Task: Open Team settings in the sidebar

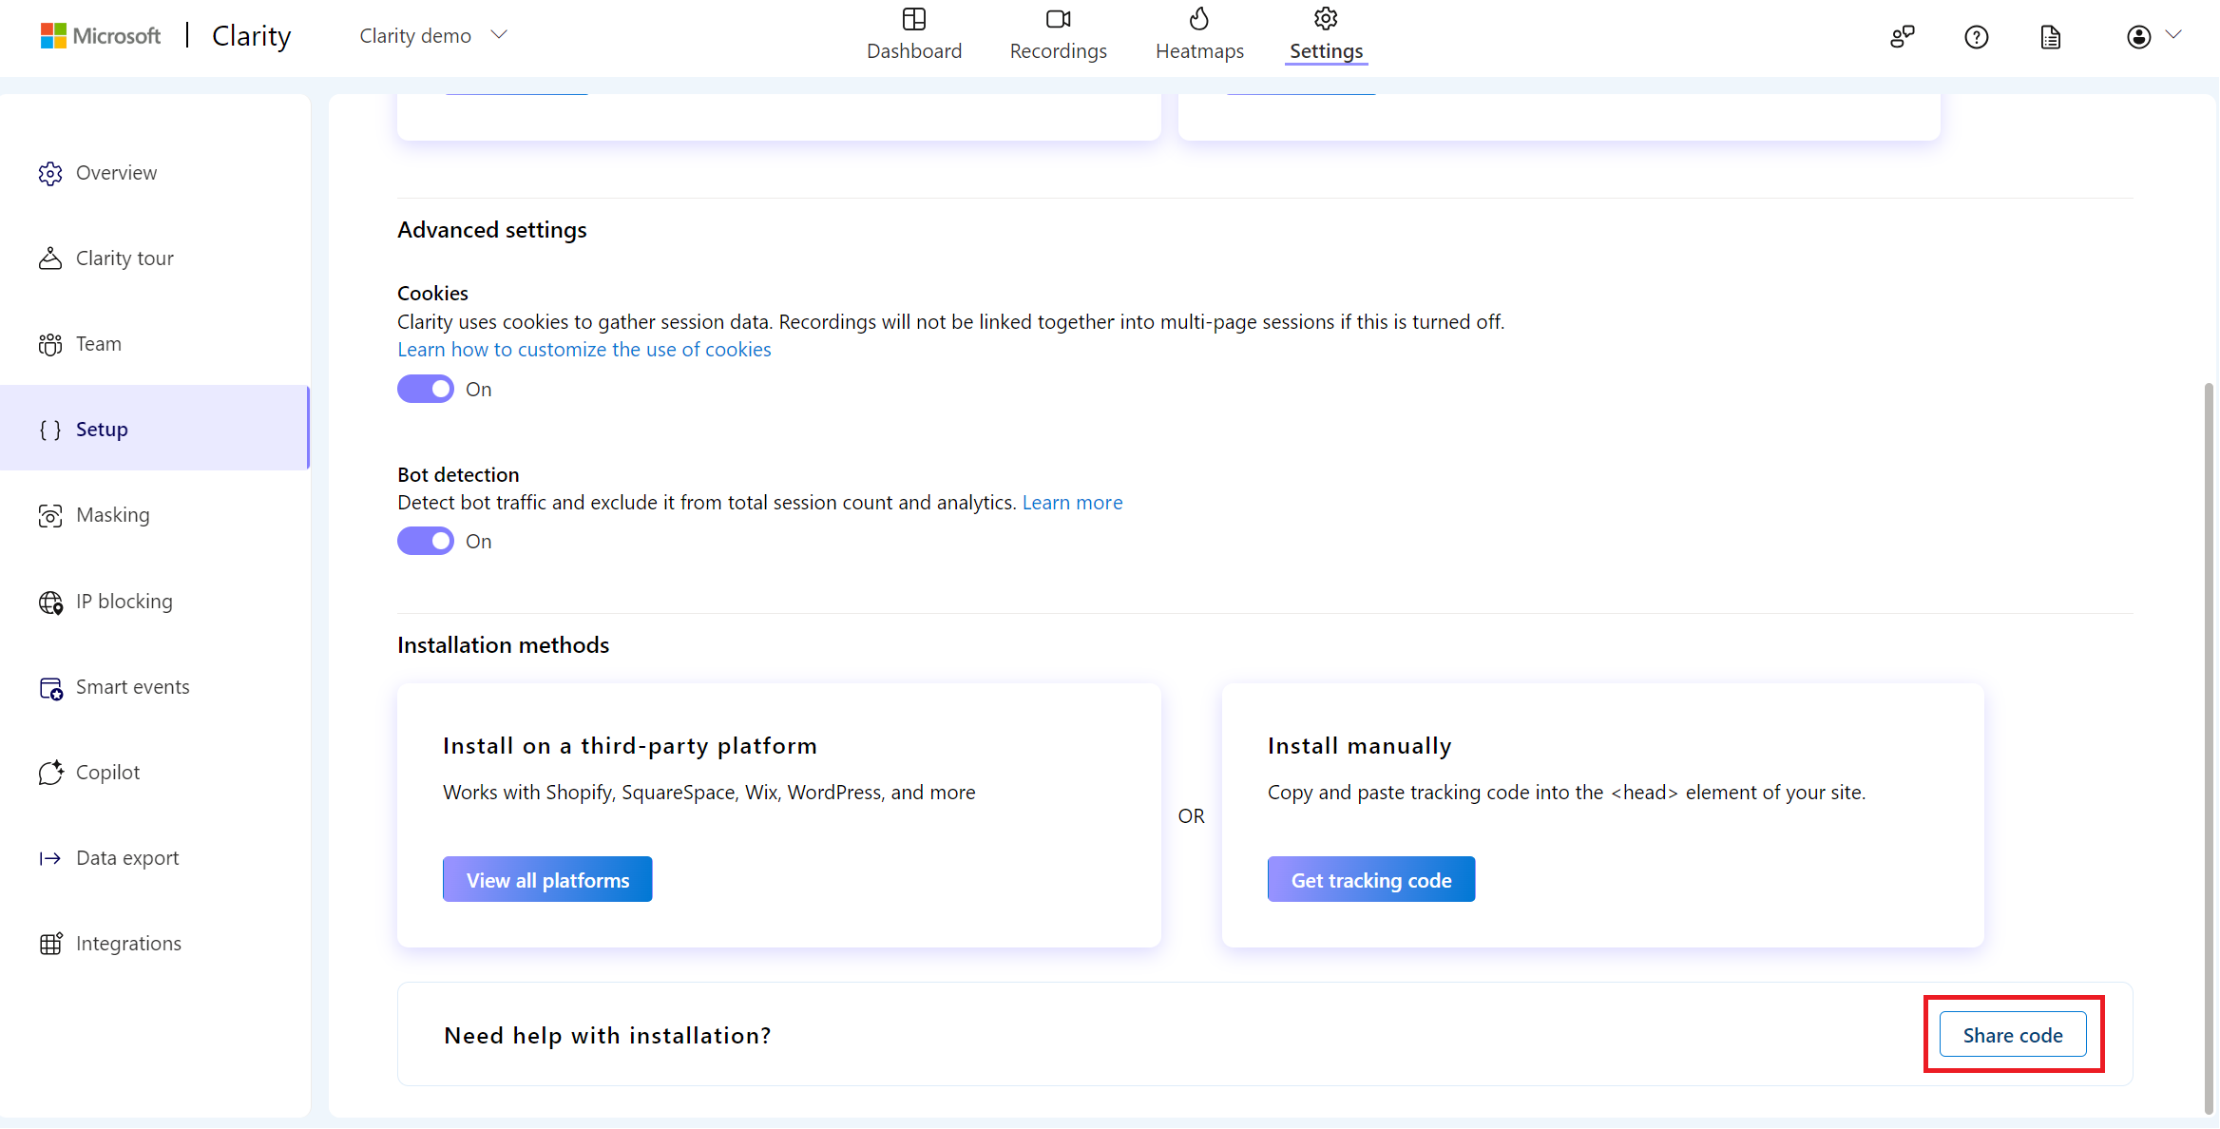Action: click(x=155, y=344)
